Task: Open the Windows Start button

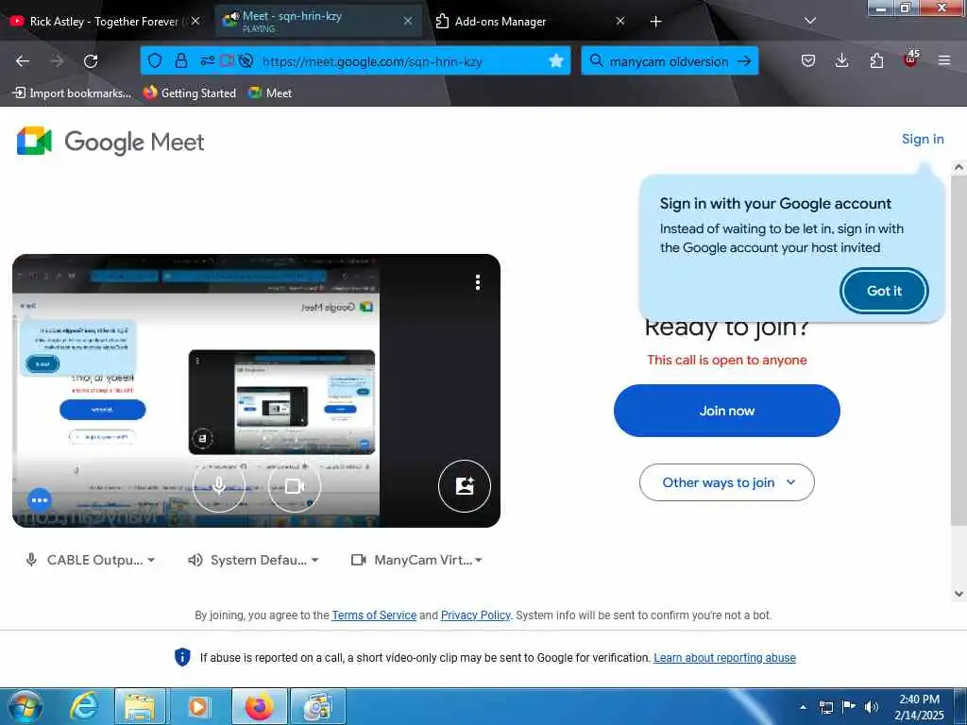Action: point(25,706)
